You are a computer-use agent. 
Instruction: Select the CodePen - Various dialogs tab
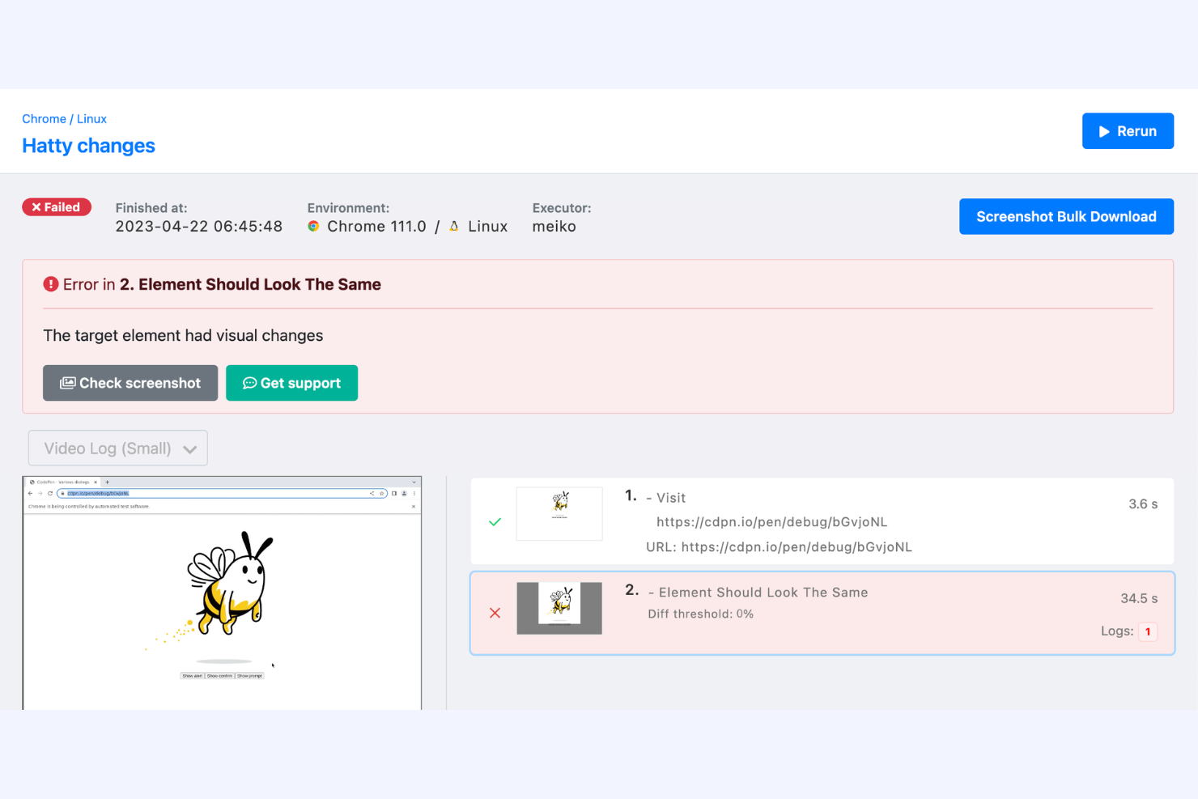65,481
